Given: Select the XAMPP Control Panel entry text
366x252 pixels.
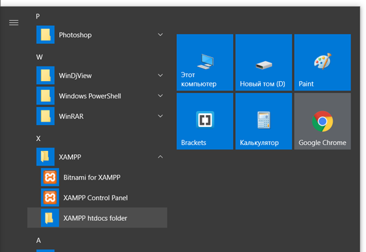Looking at the screenshot, I should pyautogui.click(x=95, y=197).
